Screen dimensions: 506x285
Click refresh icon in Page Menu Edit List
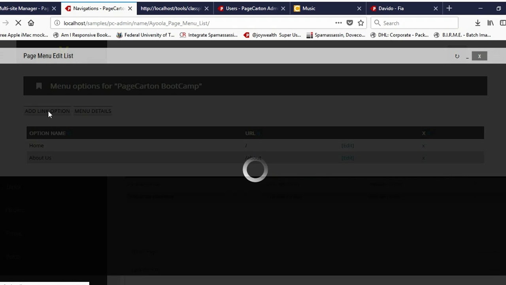(457, 56)
